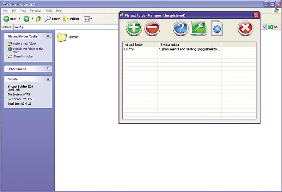Click the Physical folder column header
Image resolution: width=282 pixels, height=192 pixels.
(x=189, y=45)
